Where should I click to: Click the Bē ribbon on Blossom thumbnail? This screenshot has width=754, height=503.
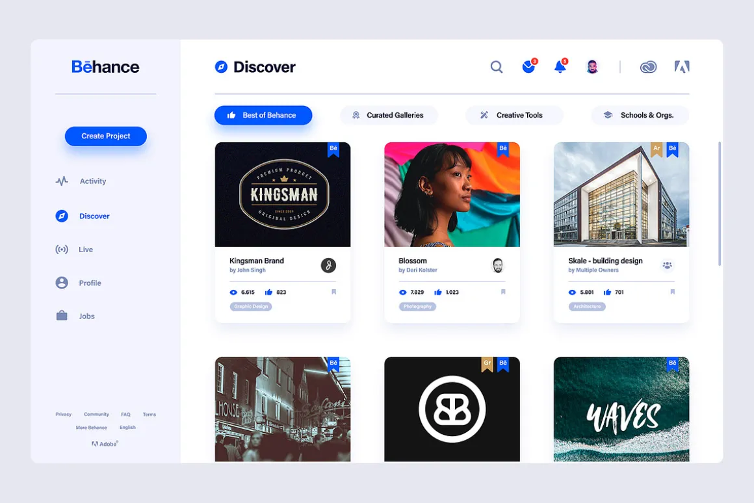pos(503,149)
